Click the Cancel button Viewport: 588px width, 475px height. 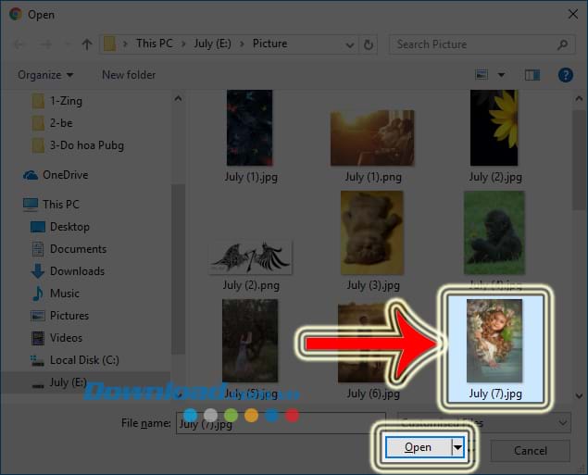pos(531,450)
